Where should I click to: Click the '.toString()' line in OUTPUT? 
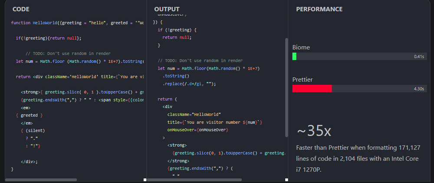pos(175,76)
